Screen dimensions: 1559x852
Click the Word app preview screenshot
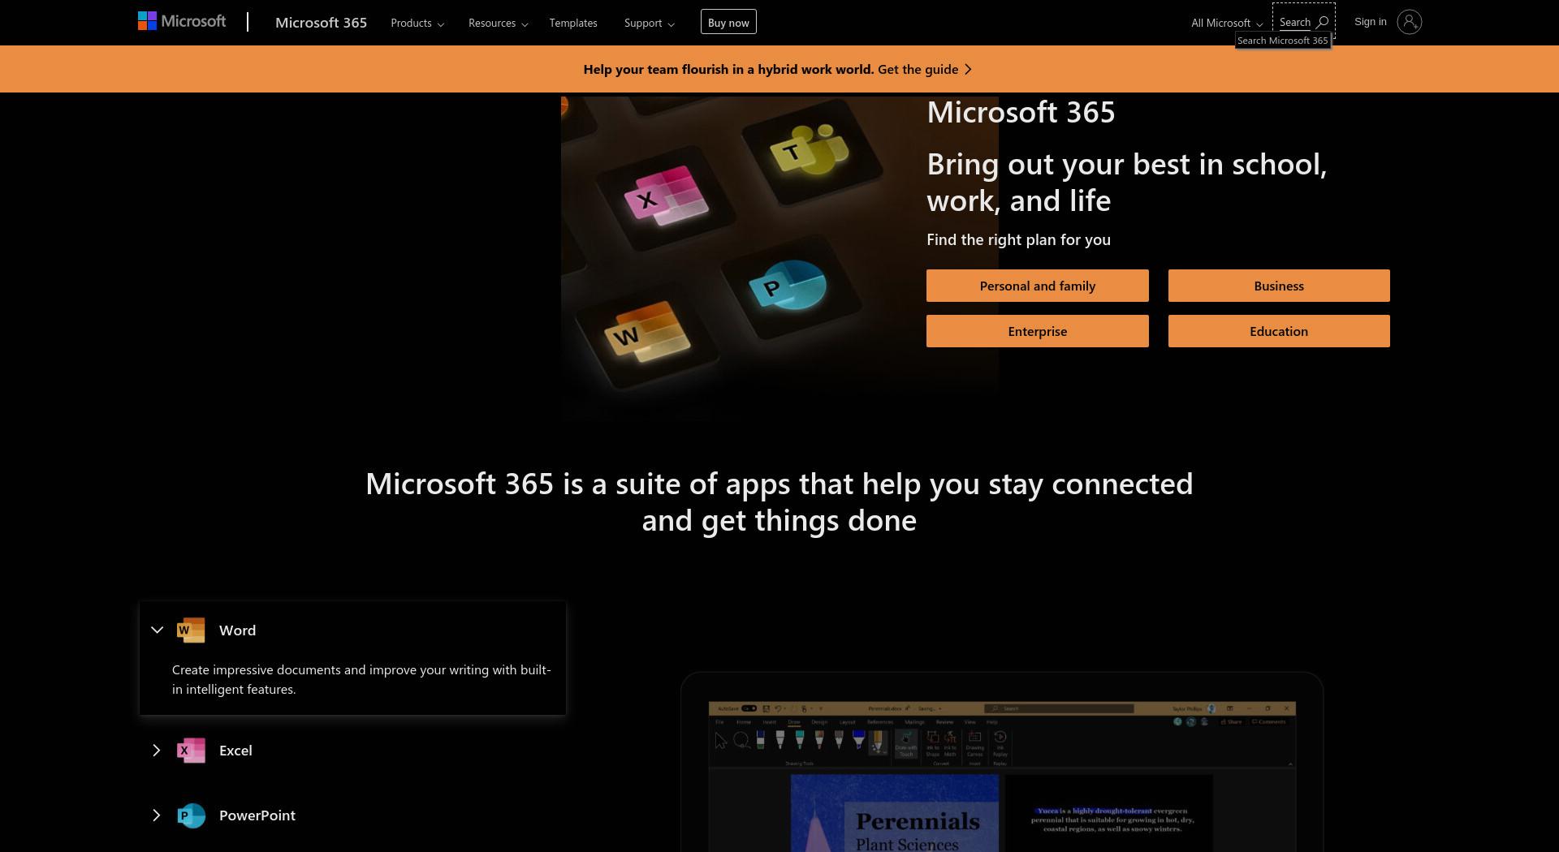(x=1002, y=762)
